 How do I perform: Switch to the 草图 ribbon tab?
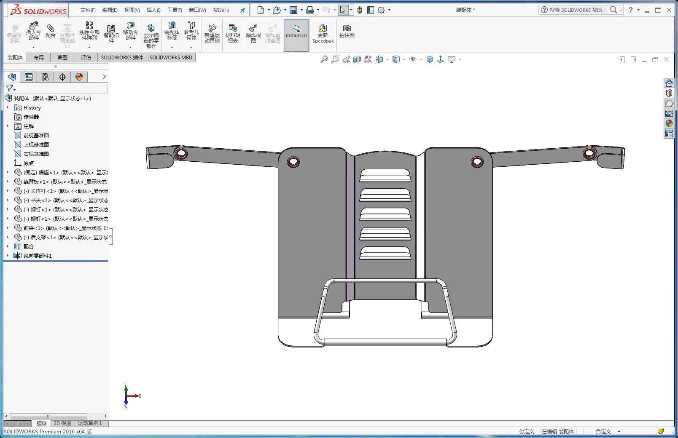coord(62,58)
